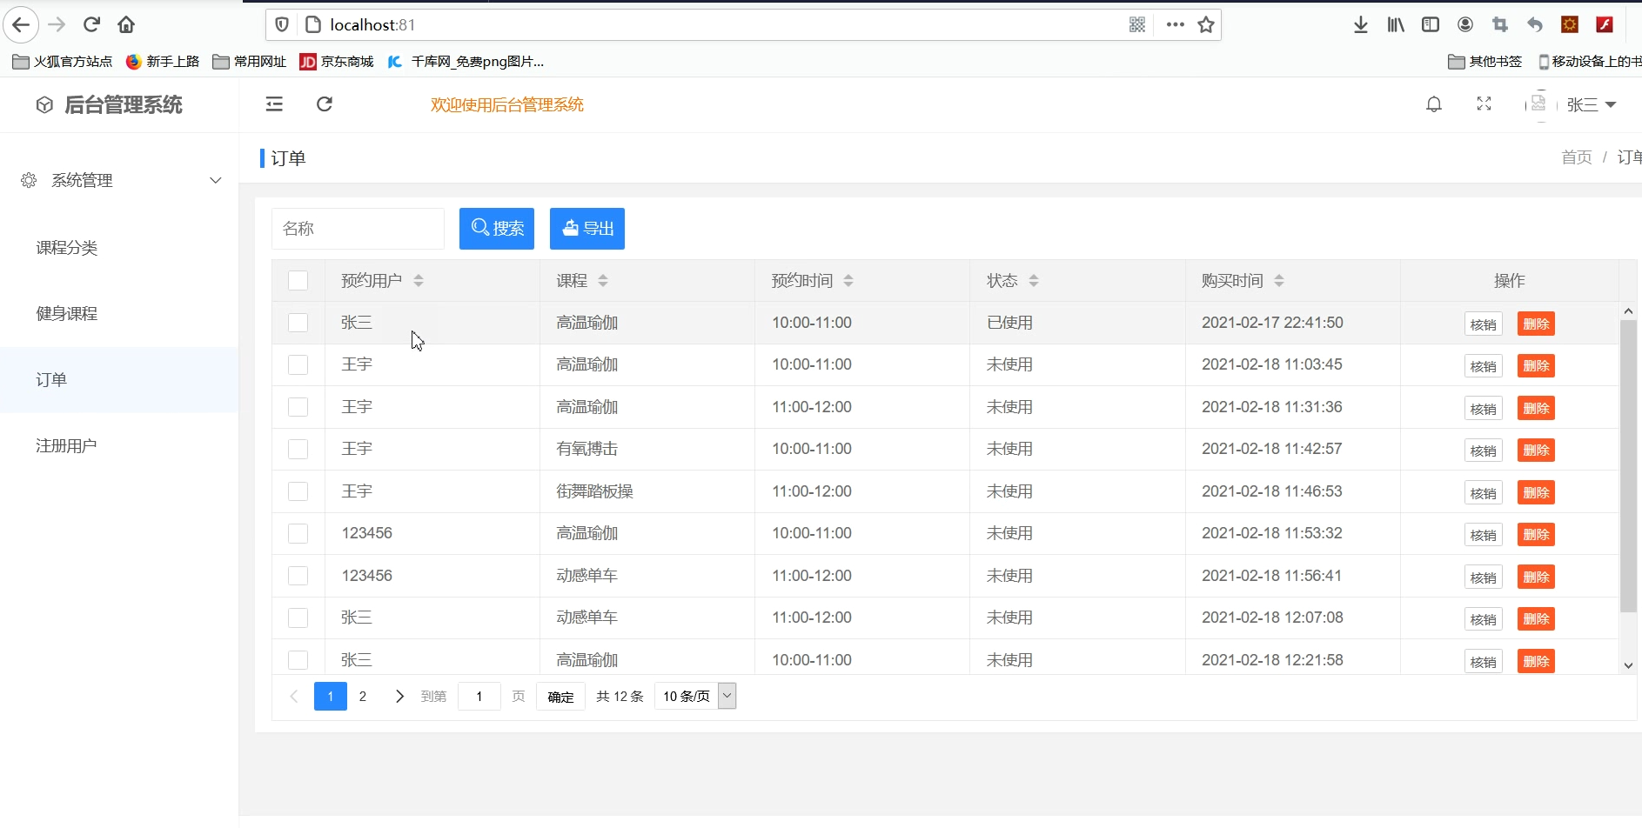
Task: Click 核销 for the 12:07:08 order
Action: [x=1483, y=619]
